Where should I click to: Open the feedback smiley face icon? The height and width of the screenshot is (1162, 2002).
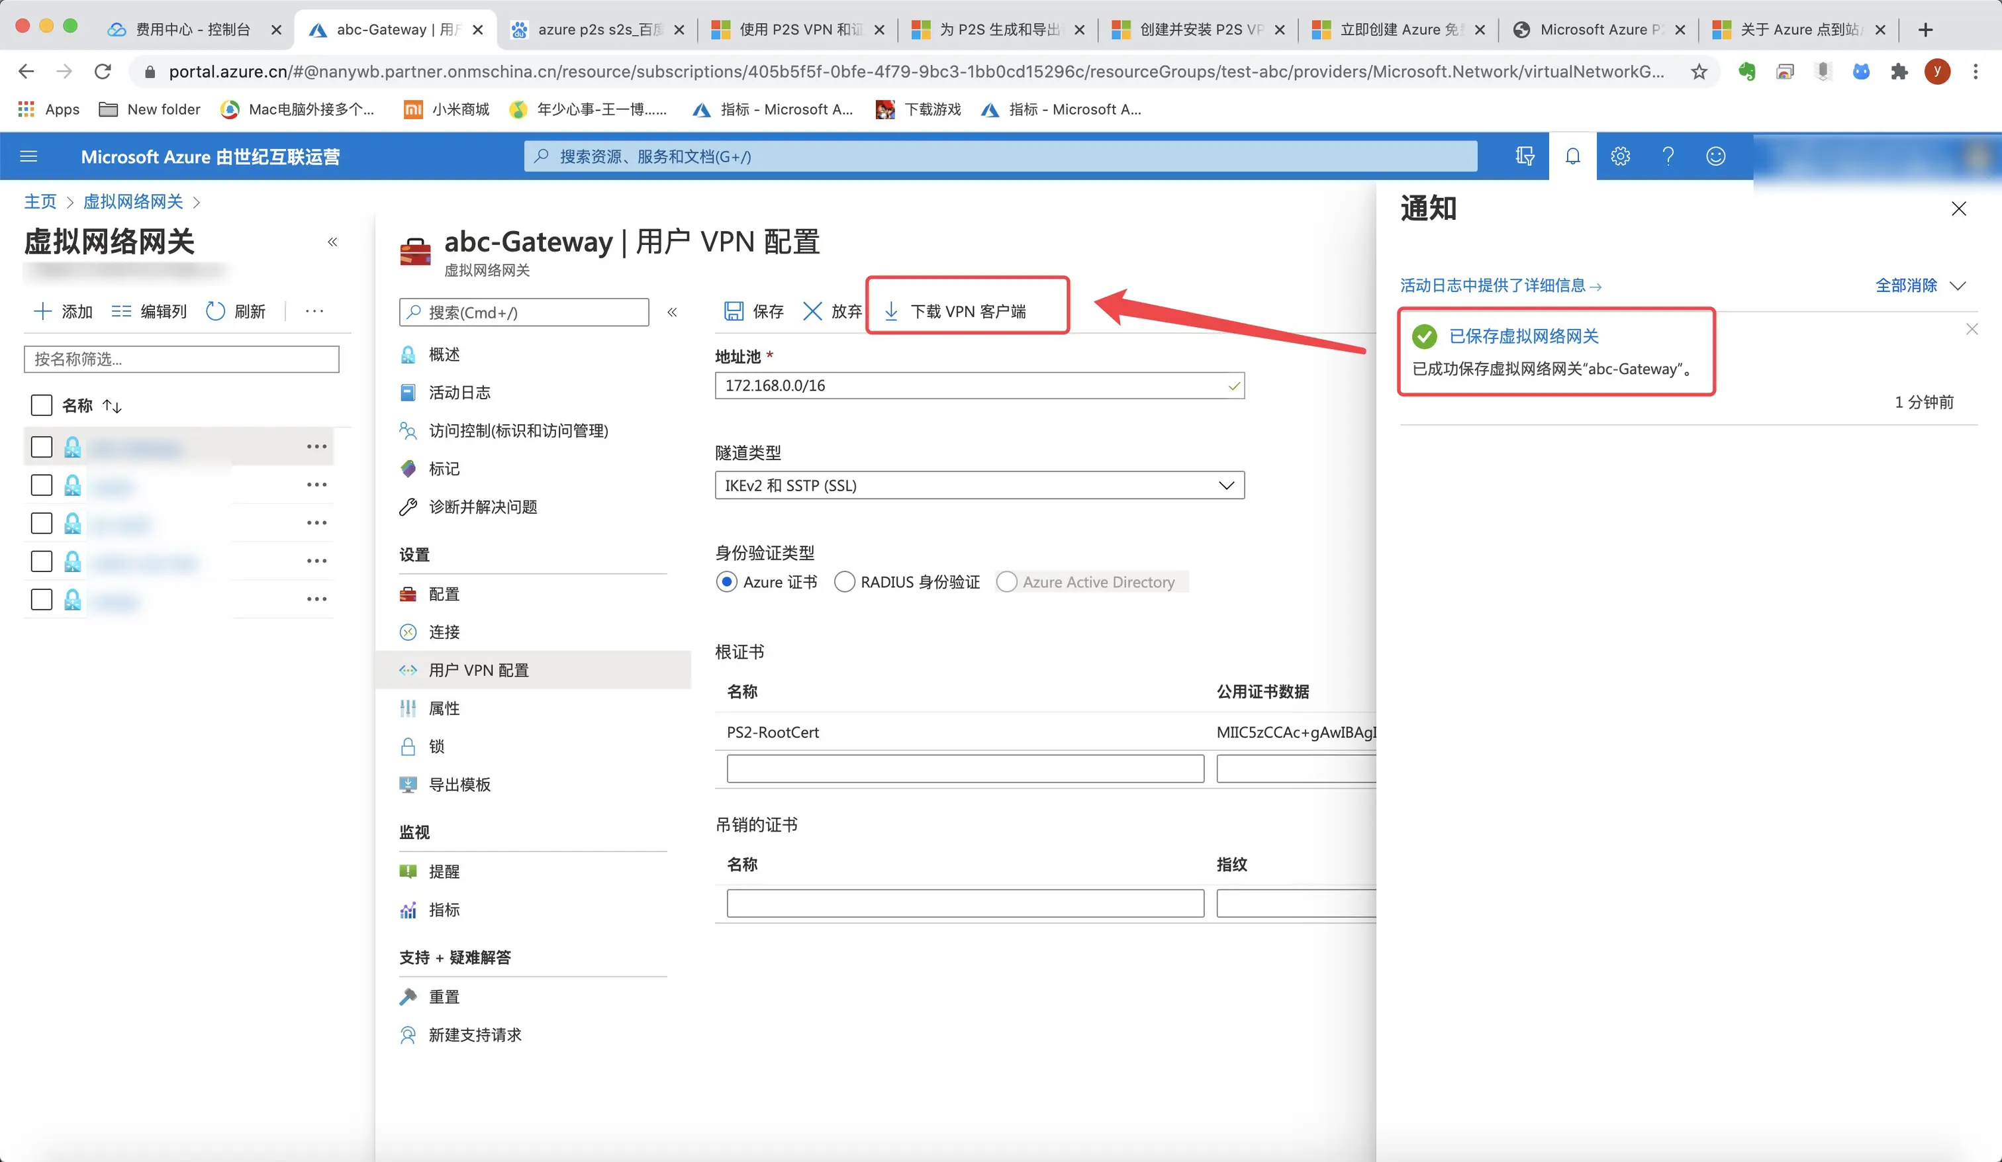[x=1715, y=156]
